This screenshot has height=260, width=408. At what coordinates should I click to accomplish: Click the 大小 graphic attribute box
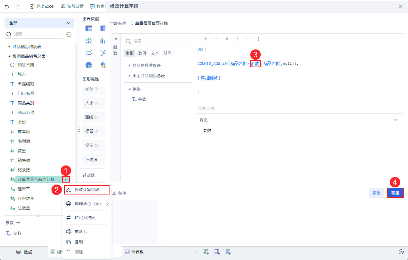click(x=94, y=103)
